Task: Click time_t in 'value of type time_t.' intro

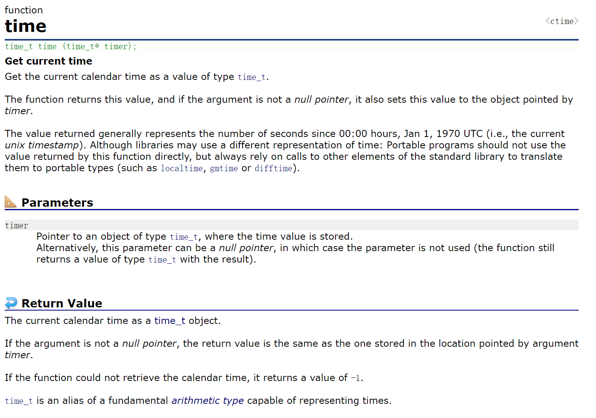Action: click(x=251, y=77)
